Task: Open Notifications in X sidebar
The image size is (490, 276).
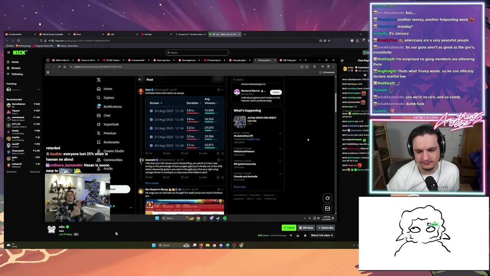Action: click(109, 107)
